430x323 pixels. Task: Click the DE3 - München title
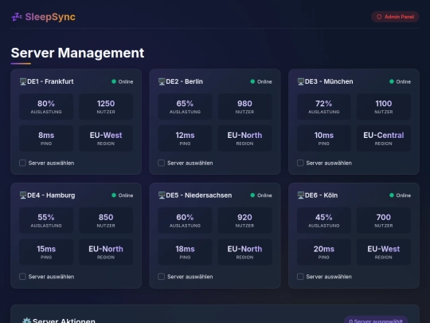click(329, 81)
